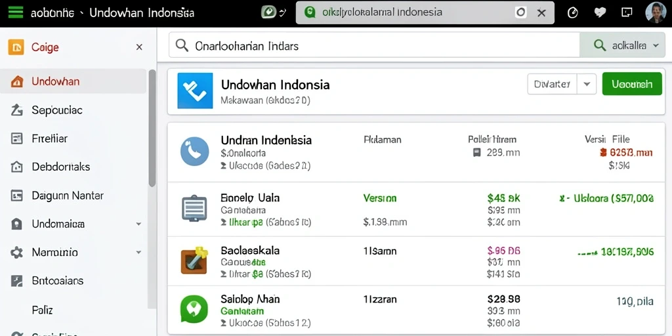Open the Undnan Indenlasia list entry
Viewport: 672px width, 336px height.
click(416, 152)
